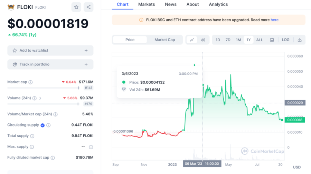Viewport: 311px width, 174px height.
Task: Click the Volume rank slider
Action: [x=43, y=104]
